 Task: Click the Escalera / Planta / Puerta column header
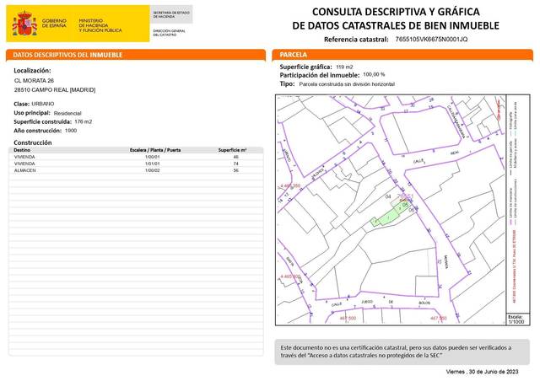[x=154, y=148]
